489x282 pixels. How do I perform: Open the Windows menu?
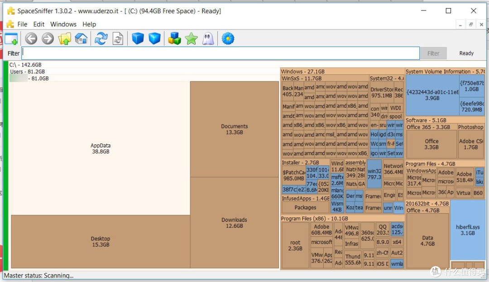pyautogui.click(x=63, y=24)
